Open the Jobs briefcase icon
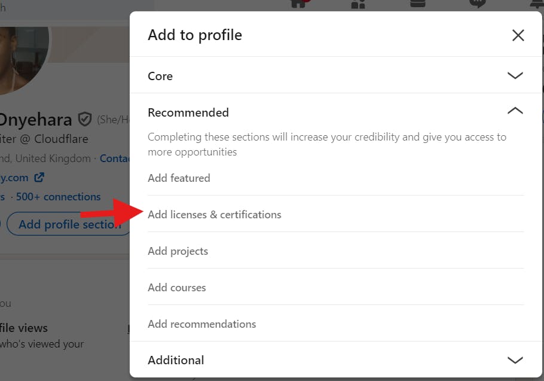Screen dimensions: 544x381 tap(418, 4)
